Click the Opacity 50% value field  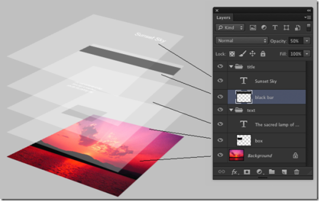[296, 41]
